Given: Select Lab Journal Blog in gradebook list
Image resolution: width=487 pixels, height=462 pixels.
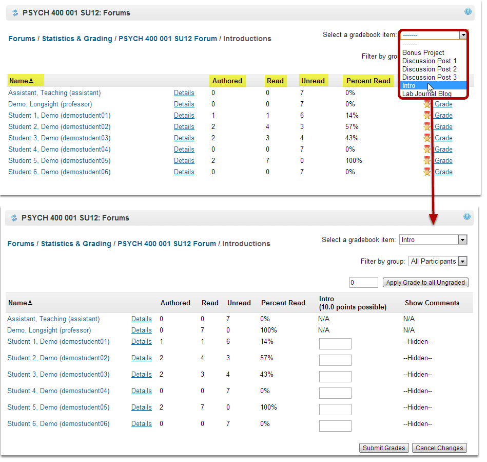Looking at the screenshot, I should click(x=427, y=94).
